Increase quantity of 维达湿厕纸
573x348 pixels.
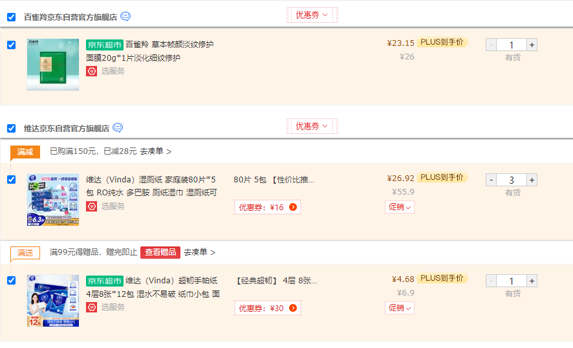click(532, 180)
